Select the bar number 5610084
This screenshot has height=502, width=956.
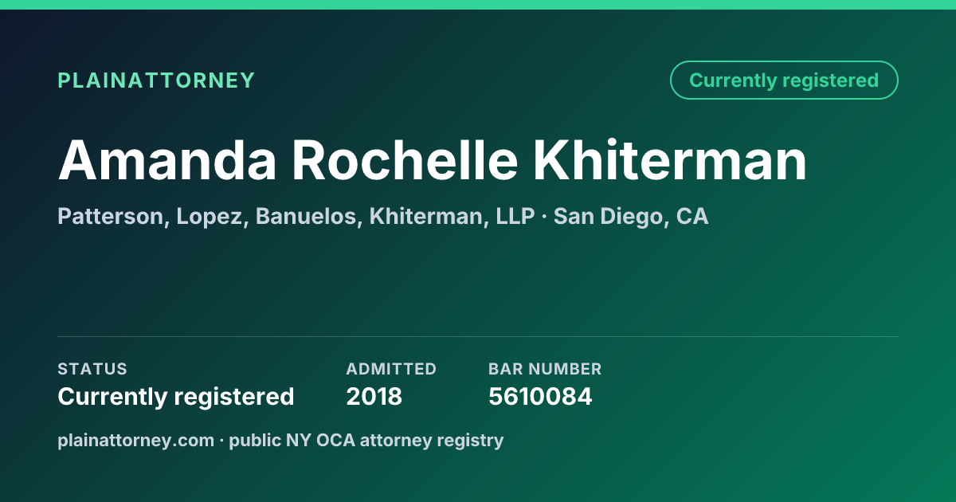(540, 397)
